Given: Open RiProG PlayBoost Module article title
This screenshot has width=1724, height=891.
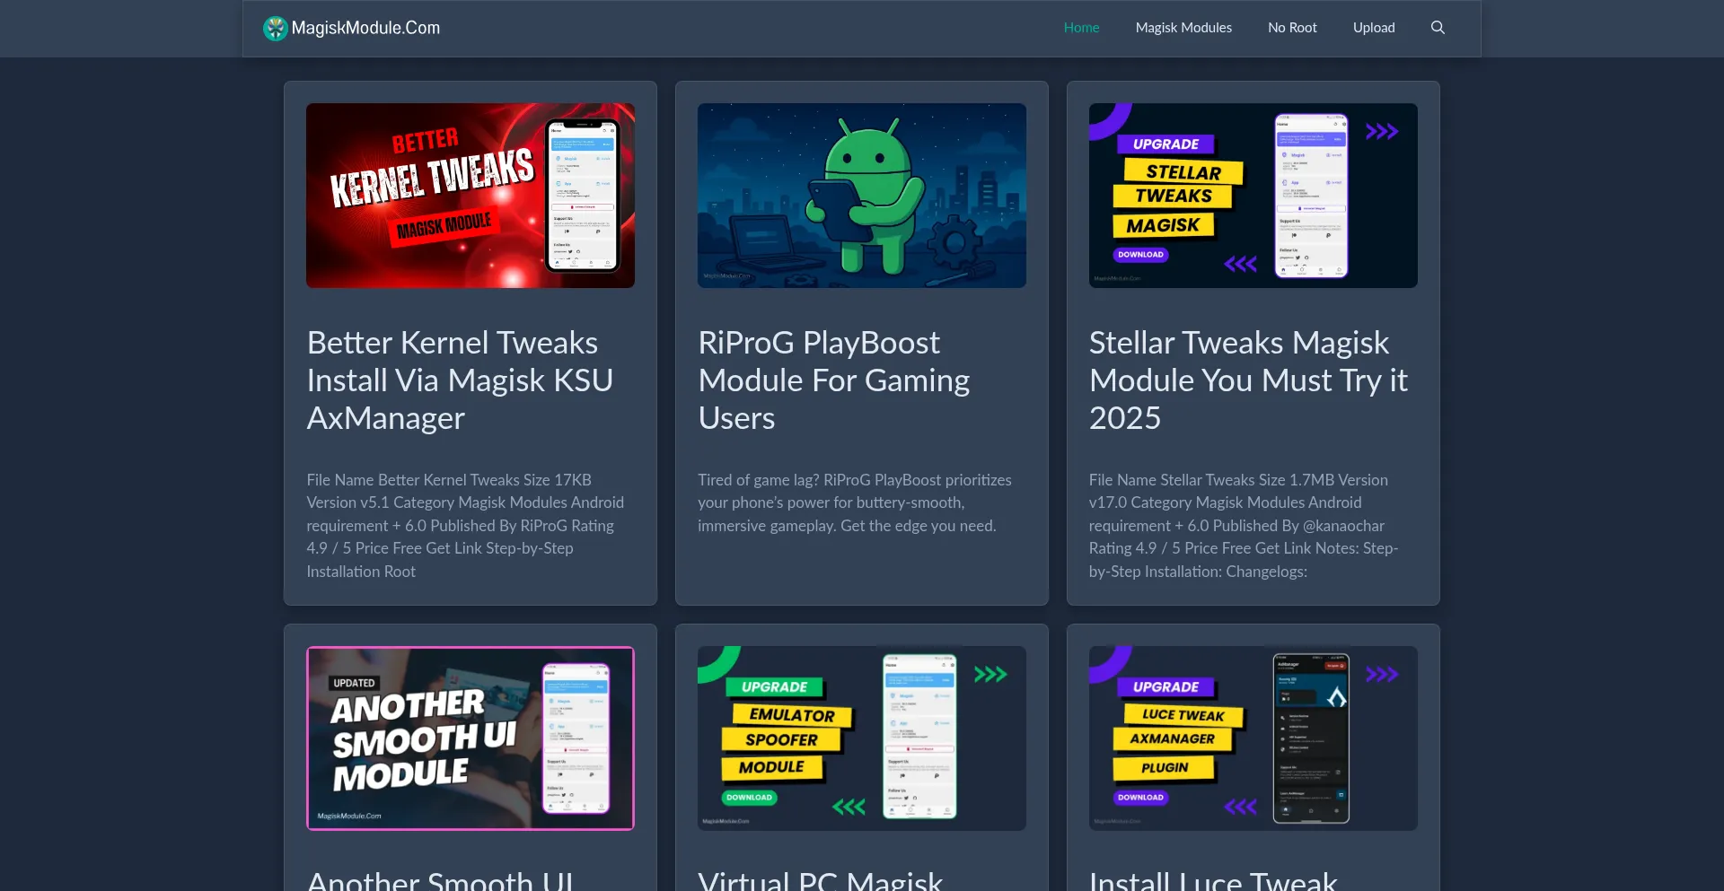Looking at the screenshot, I should (x=833, y=380).
